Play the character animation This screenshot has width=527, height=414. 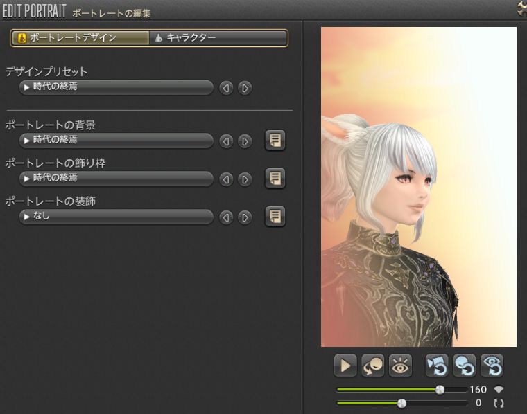345,366
